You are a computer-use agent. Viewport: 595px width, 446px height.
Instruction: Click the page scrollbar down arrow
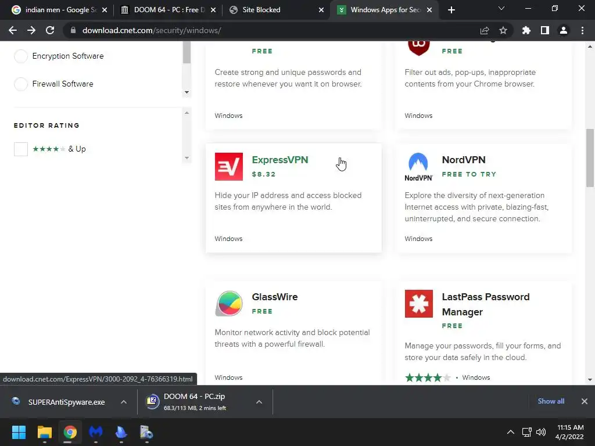(590, 379)
